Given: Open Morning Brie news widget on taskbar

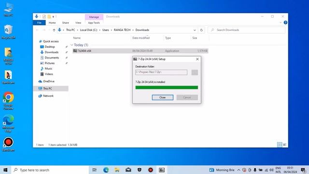Looking at the screenshot, I should [x=222, y=170].
